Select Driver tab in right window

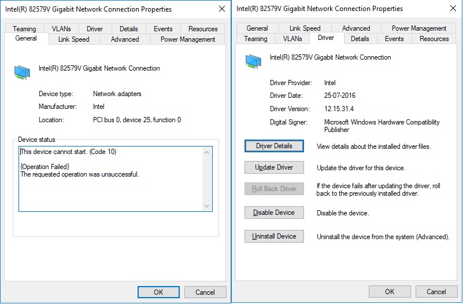pyautogui.click(x=326, y=38)
